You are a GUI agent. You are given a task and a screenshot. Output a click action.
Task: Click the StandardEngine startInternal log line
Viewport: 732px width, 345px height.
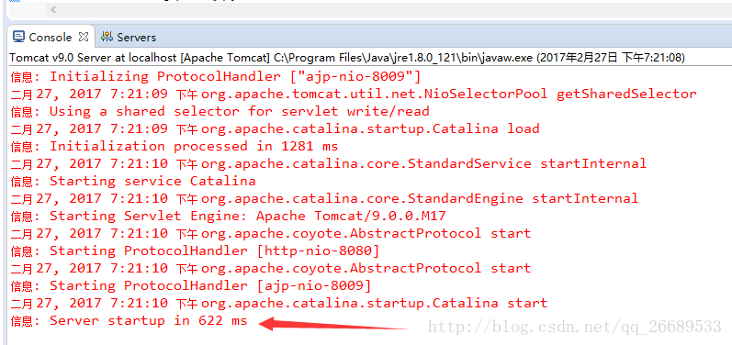[324, 198]
